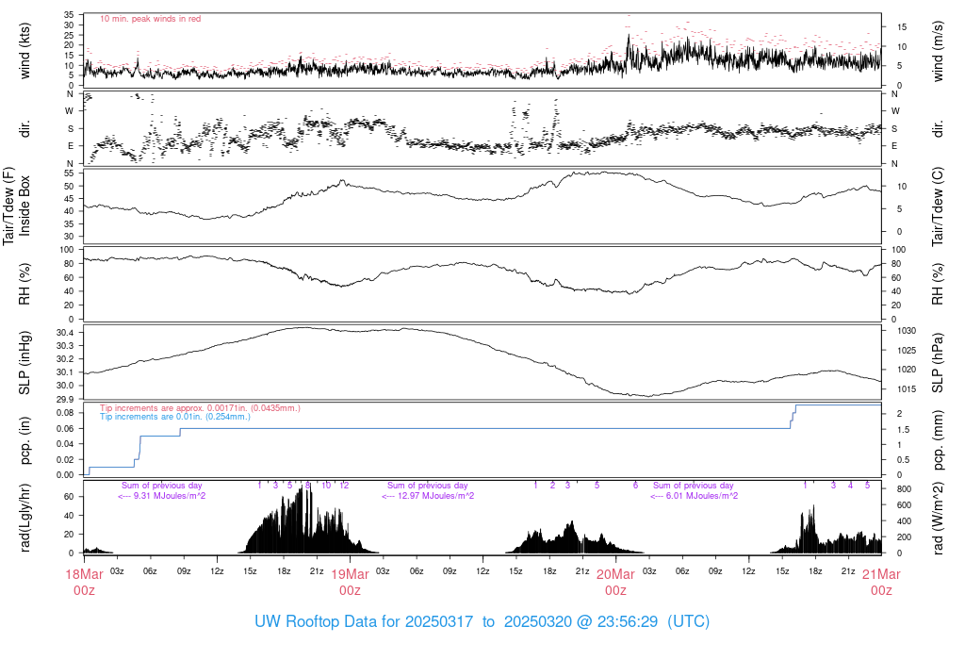Click the 'Tair/Tdew (F) Inside Box' axis label
Viewport: 965px width, 660px height.
pyautogui.click(x=16, y=206)
